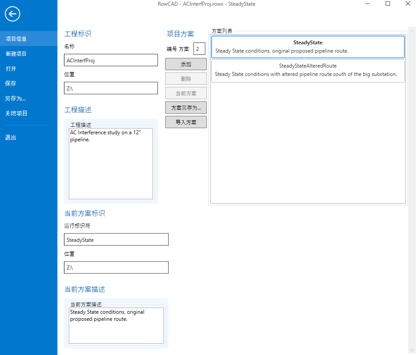Click the 工程标识 section heading
This screenshot has width=418, height=355.
click(x=78, y=34)
